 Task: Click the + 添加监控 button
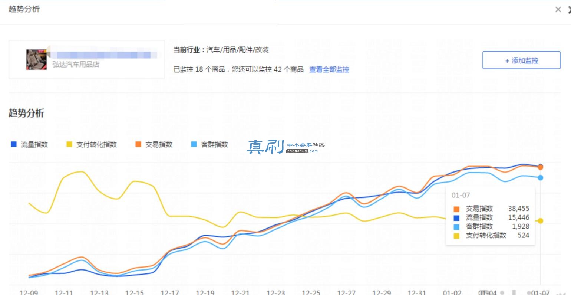pyautogui.click(x=521, y=60)
